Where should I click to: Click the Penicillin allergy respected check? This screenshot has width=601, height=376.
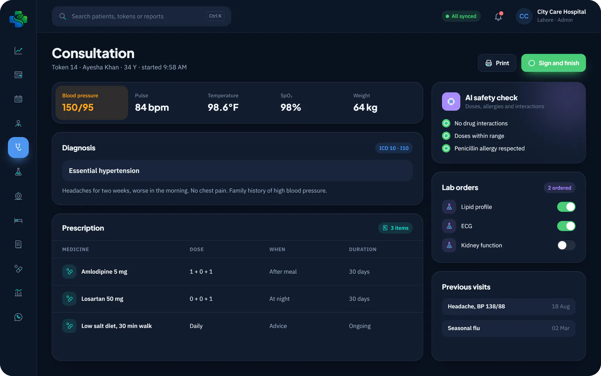click(x=483, y=149)
